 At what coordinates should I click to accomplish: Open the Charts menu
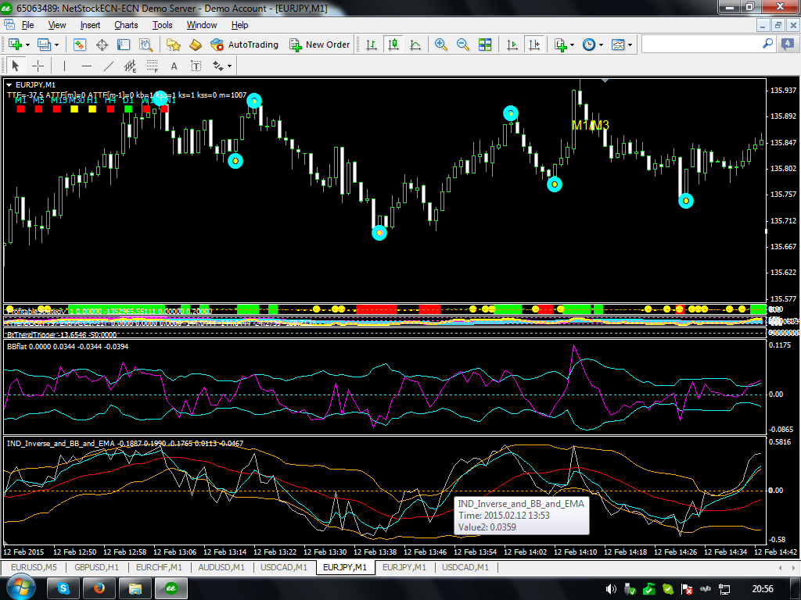[126, 25]
